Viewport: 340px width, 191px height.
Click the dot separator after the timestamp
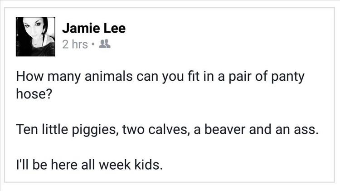tap(93, 44)
